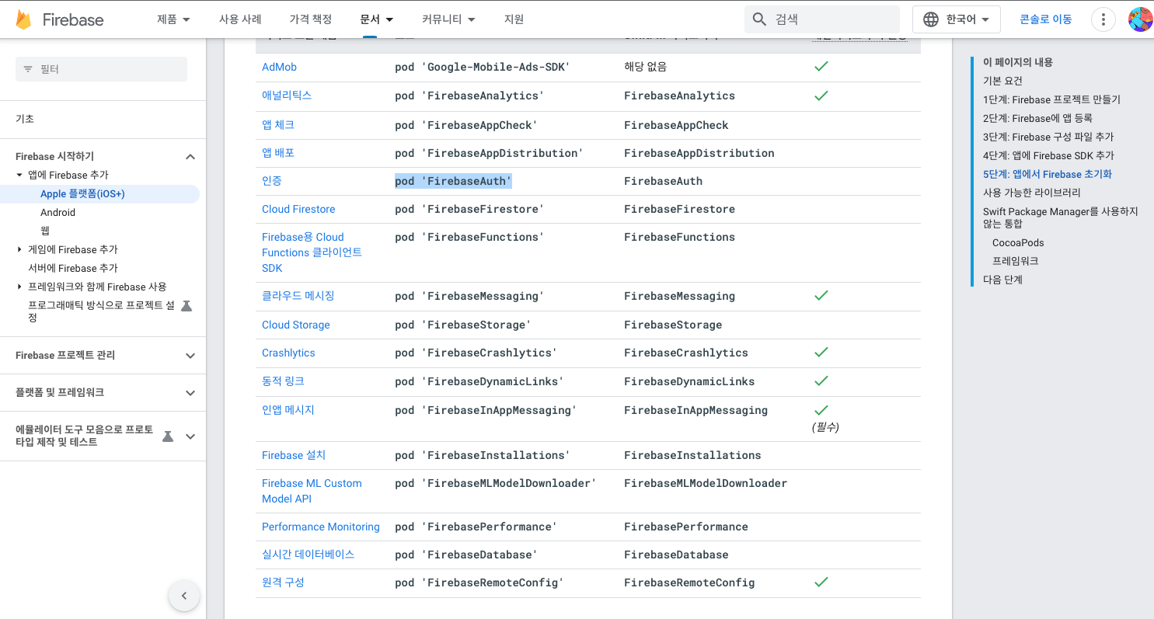
Task: Open the search magnifier in the top bar
Action: point(759,19)
